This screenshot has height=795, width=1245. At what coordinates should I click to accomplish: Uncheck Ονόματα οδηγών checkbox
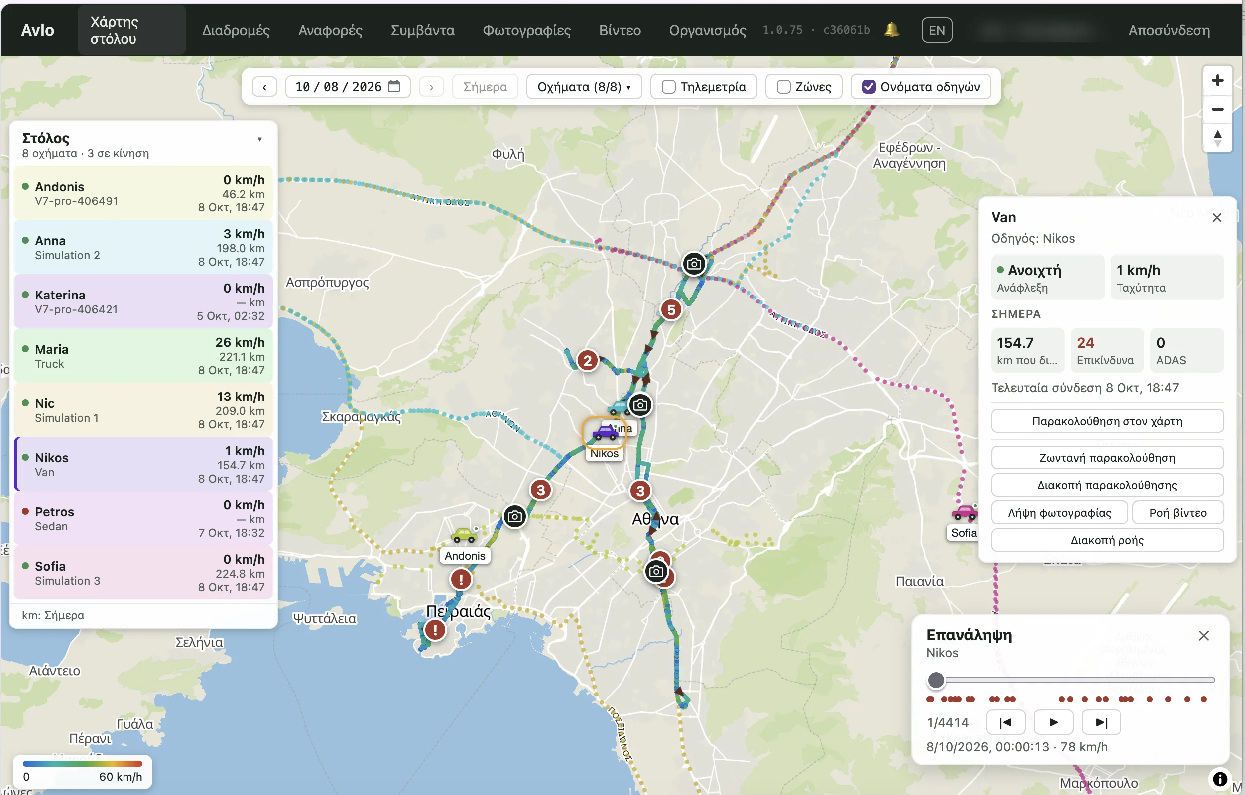click(869, 87)
